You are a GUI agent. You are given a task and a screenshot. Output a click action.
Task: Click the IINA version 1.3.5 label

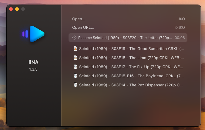point(34,69)
